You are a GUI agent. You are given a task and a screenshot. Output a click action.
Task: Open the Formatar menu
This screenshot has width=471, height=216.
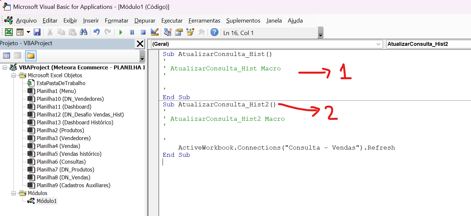tap(117, 21)
